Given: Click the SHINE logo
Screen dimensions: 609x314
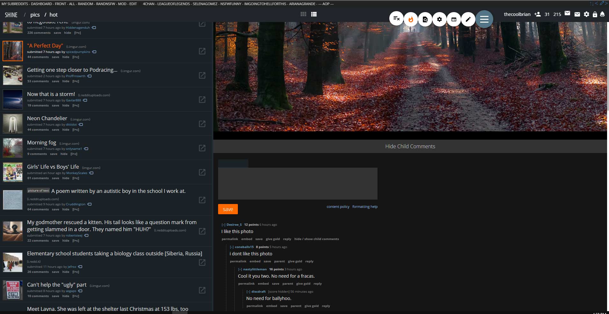Looking at the screenshot, I should [x=11, y=15].
